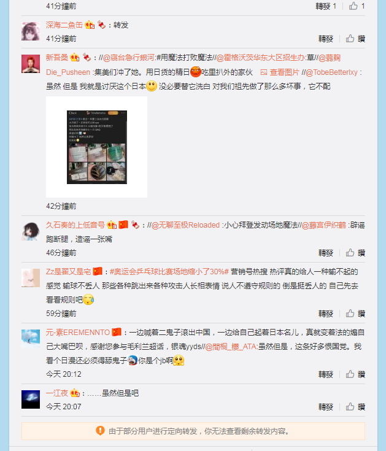Click thumbs-up on 久石奏的上低音号 comment

tap(355, 253)
